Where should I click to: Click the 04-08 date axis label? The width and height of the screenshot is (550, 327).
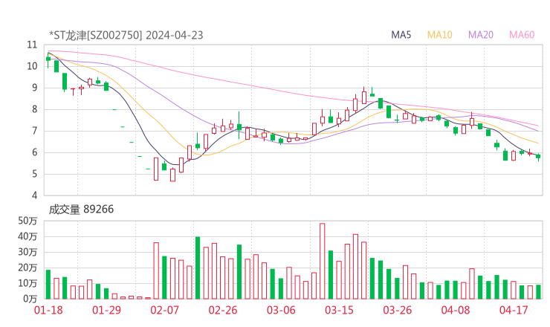coord(456,310)
